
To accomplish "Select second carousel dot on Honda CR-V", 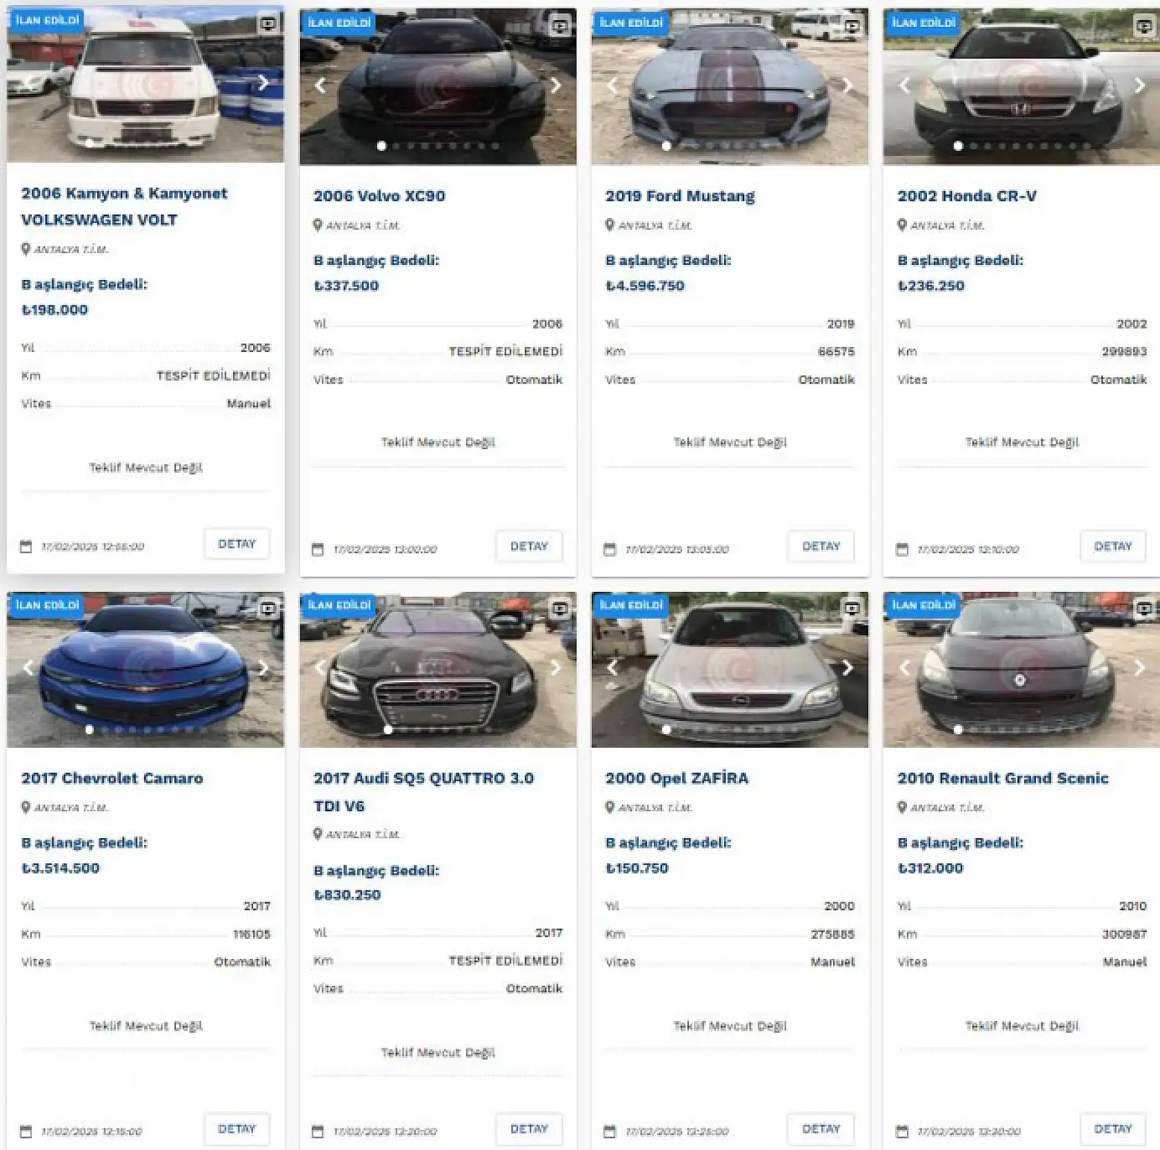I will coord(973,146).
